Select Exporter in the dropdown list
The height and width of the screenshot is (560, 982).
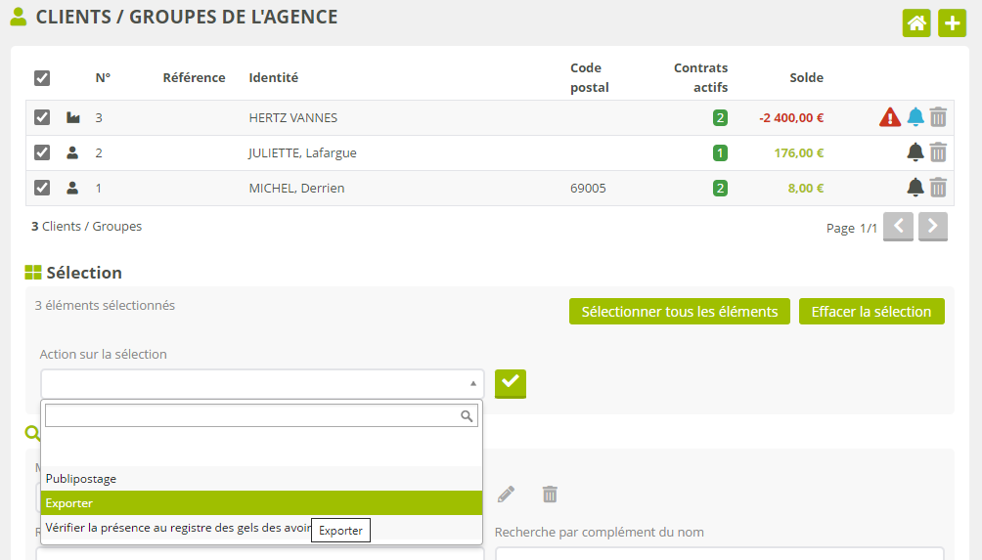[x=261, y=503]
